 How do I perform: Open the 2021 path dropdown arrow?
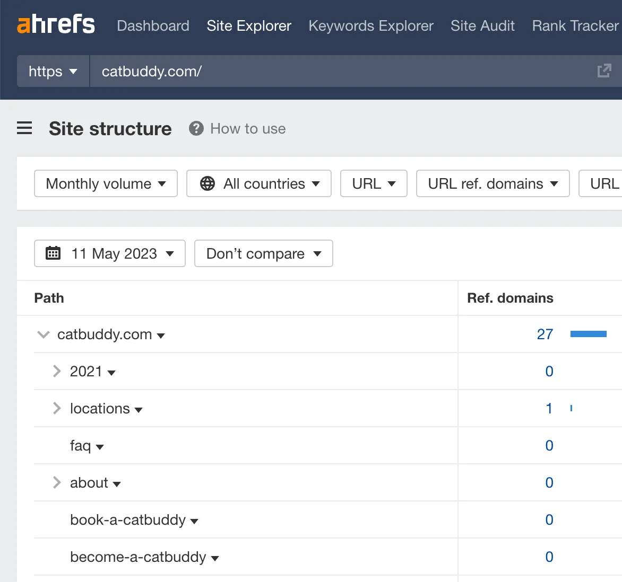[x=111, y=373]
